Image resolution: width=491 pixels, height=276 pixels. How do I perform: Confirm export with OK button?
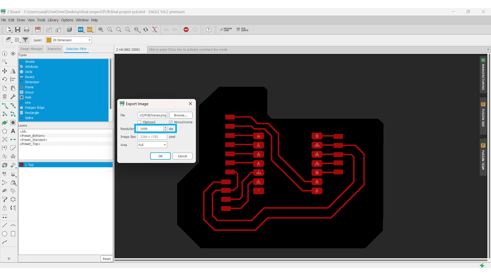coord(160,156)
